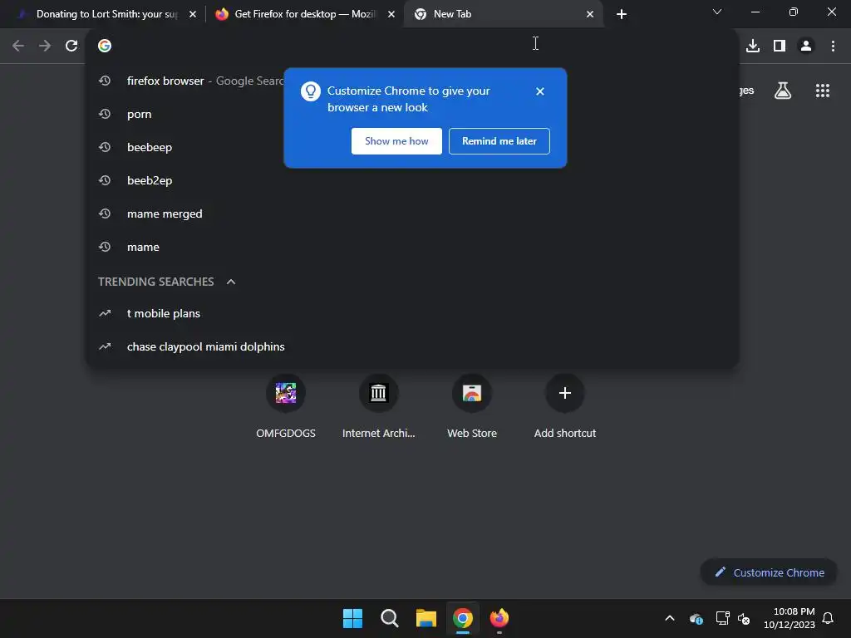Close the Get Firefox for desktop tab
Image resolution: width=851 pixels, height=638 pixels.
point(391,14)
